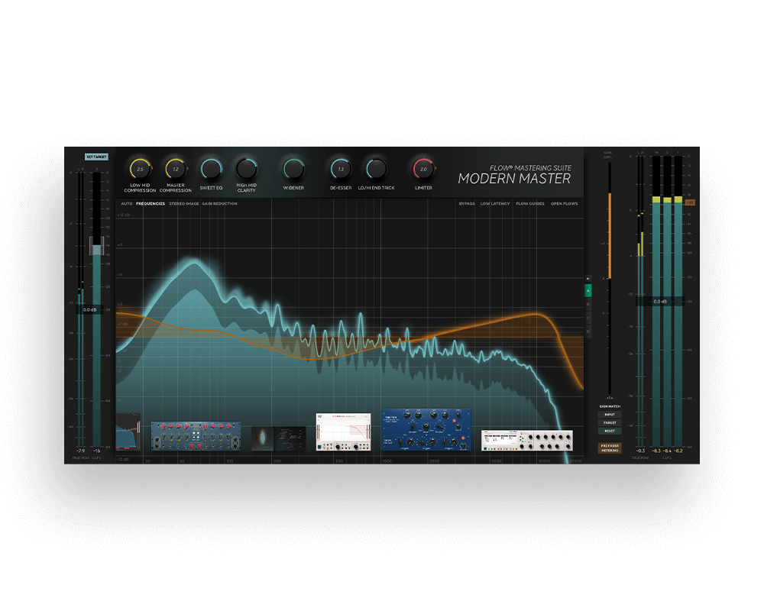Viewport: 764px width, 611px height.
Task: Click the orange gain difference meter
Action: (610, 236)
